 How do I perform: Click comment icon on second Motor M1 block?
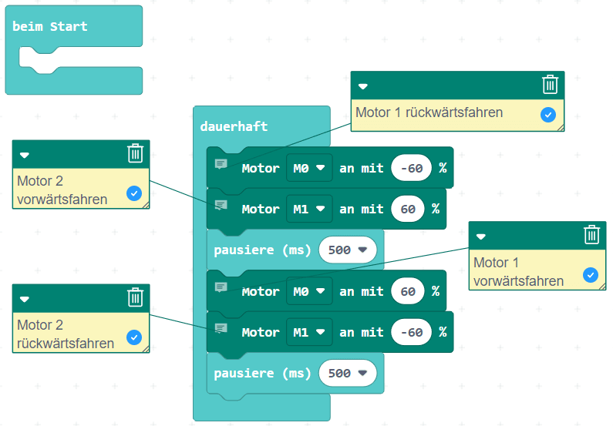pyautogui.click(x=221, y=328)
